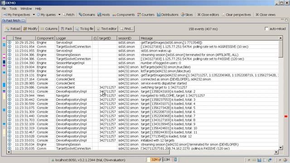Click the Columns button
Viewport: 290px width, 163px height.
tap(49, 29)
